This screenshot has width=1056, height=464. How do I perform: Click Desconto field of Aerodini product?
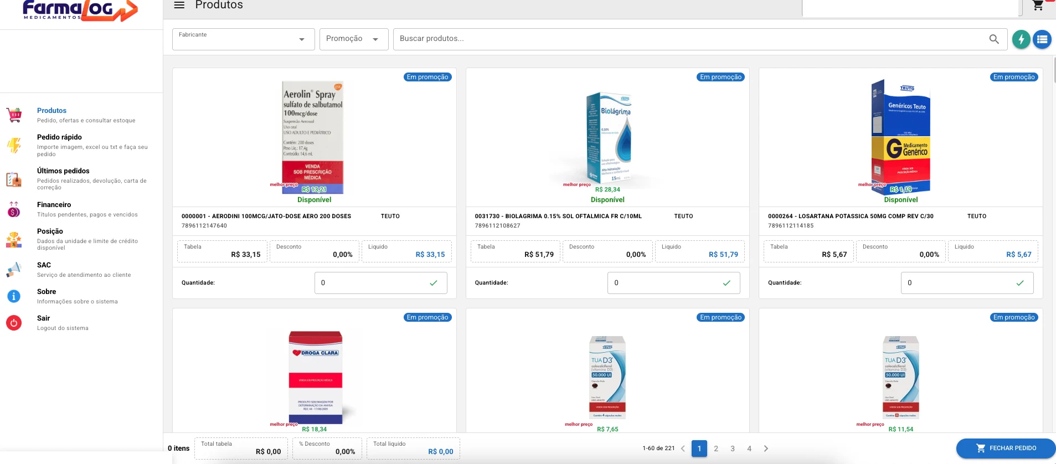315,251
